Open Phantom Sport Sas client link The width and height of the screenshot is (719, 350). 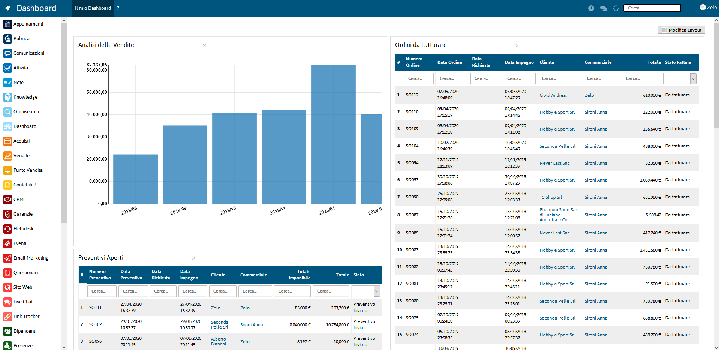[559, 215]
